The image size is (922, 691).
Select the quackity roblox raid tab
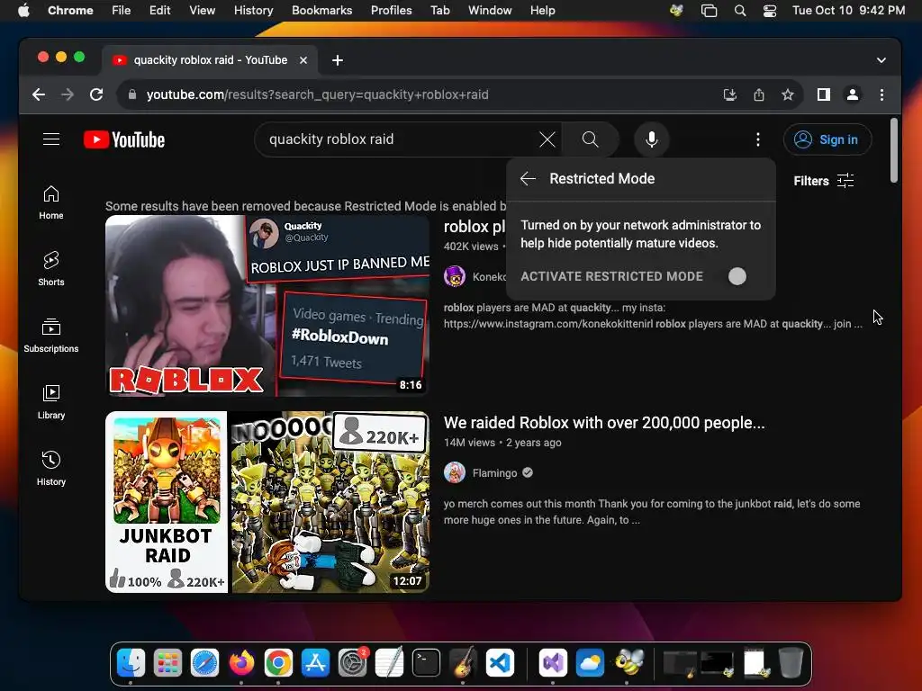tap(210, 60)
